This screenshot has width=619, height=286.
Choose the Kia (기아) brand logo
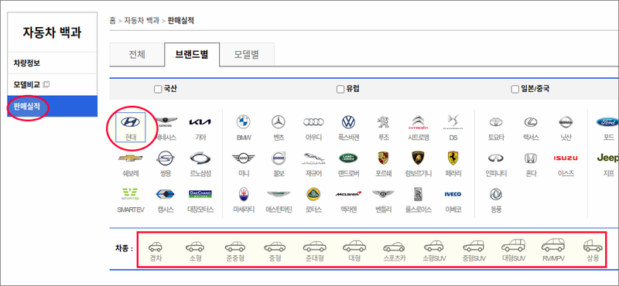(200, 122)
